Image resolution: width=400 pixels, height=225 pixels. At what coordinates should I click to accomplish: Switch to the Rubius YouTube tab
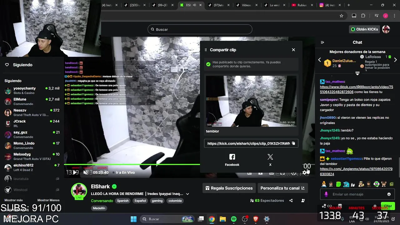click(302, 5)
